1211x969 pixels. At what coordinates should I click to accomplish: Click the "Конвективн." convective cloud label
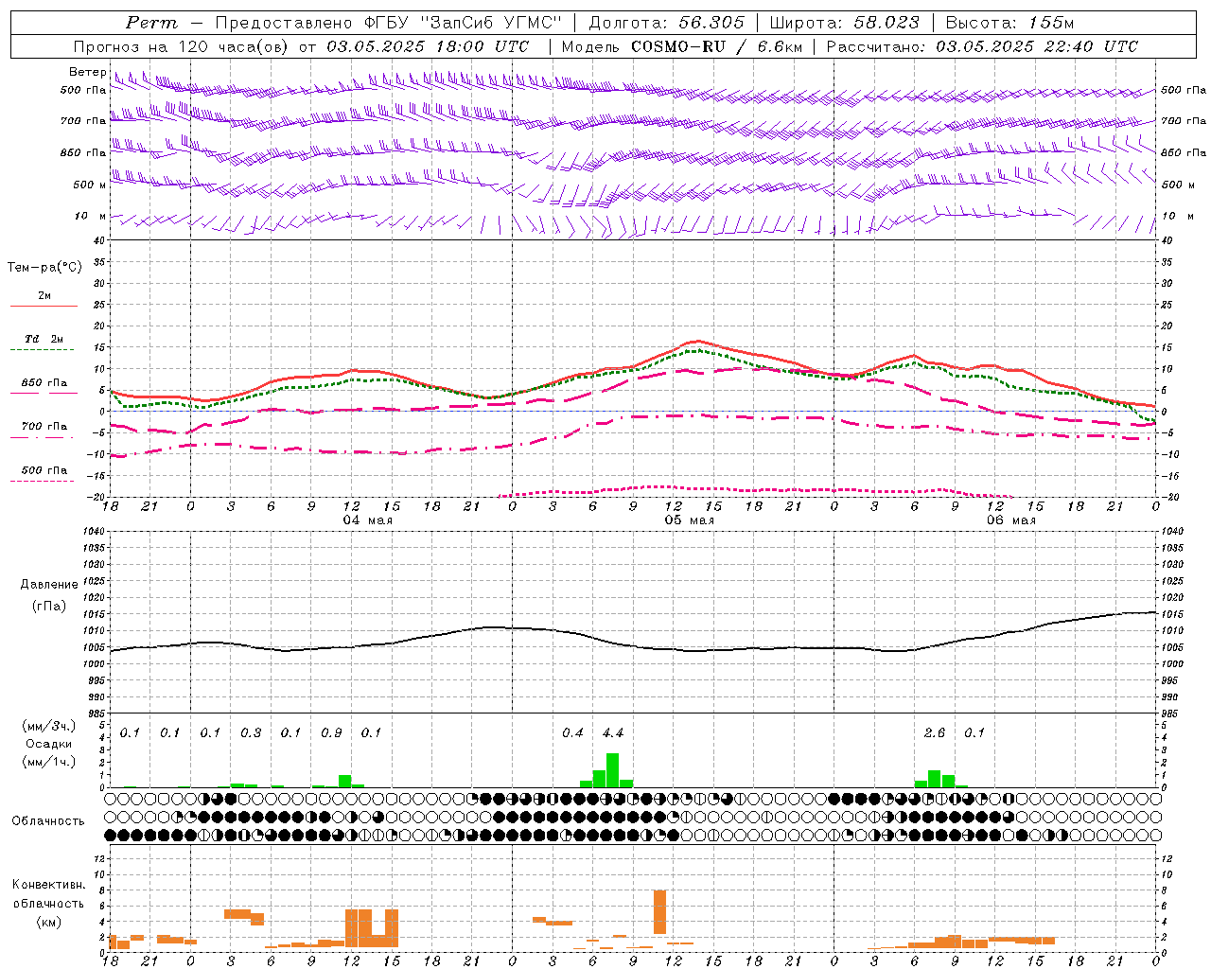(48, 885)
